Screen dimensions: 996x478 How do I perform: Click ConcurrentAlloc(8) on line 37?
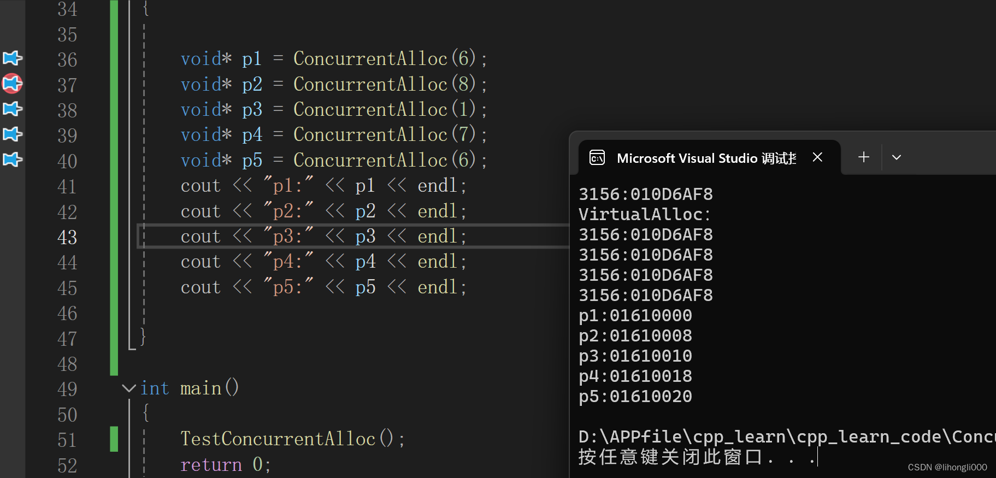[385, 84]
